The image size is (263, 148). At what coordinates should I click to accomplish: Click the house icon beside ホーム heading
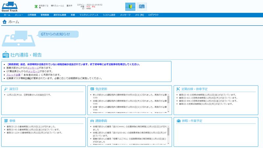tap(4, 22)
